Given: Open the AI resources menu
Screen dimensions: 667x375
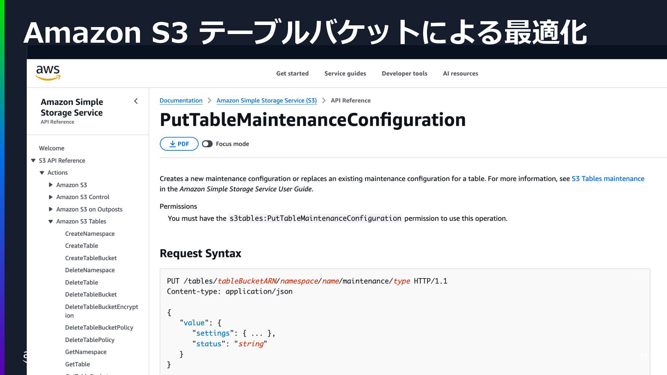Looking at the screenshot, I should pyautogui.click(x=460, y=73).
